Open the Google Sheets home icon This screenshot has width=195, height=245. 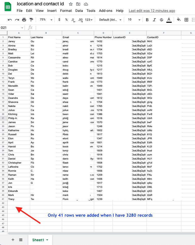pyautogui.click(x=8, y=7)
